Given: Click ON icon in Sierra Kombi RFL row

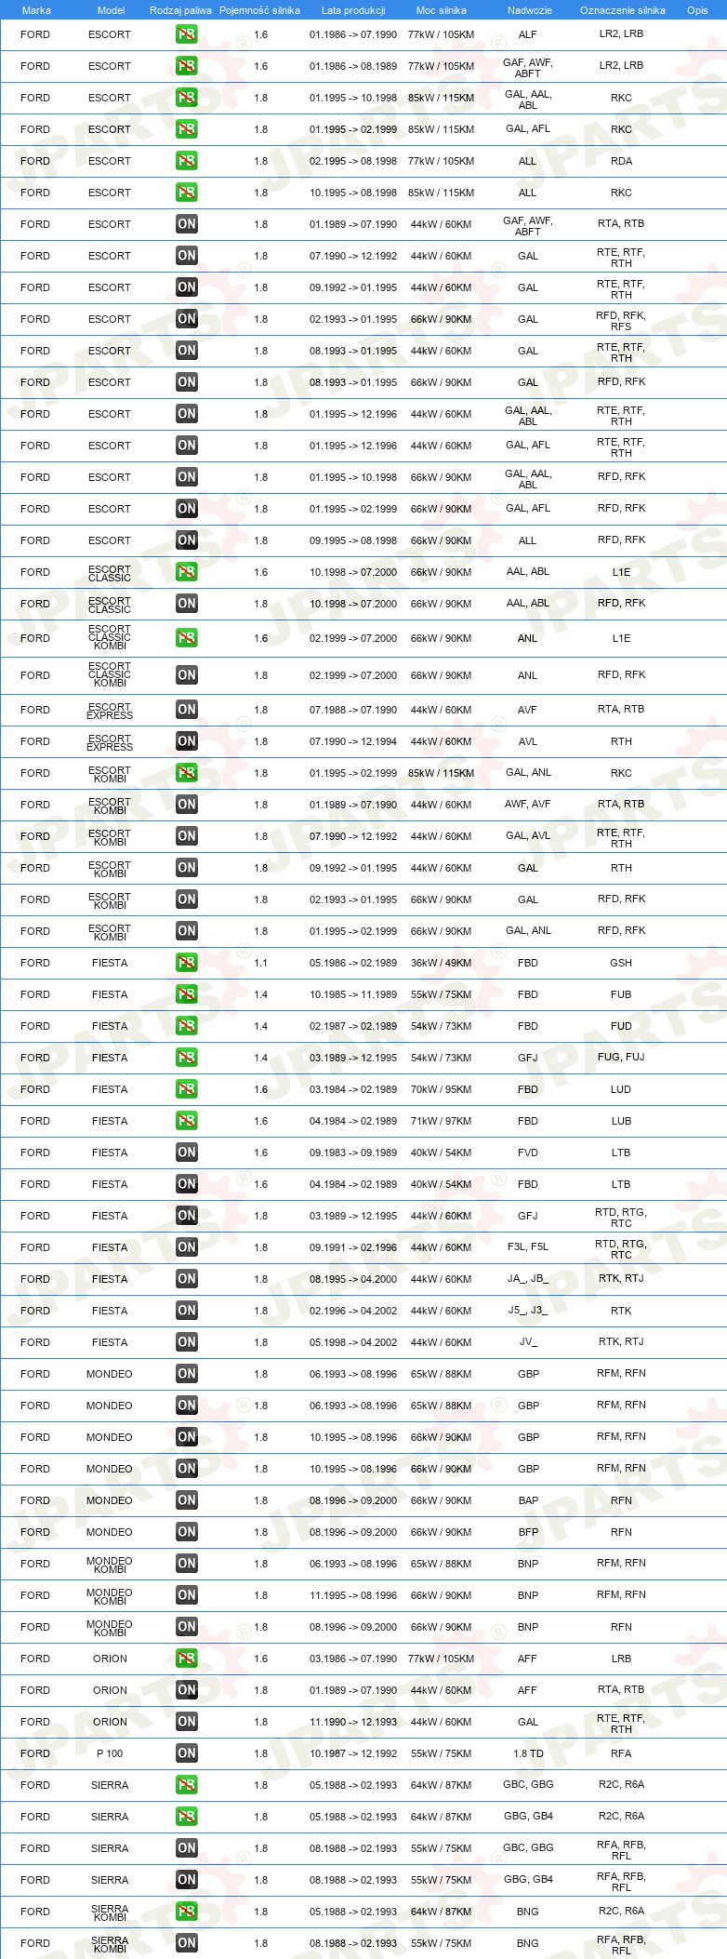Looking at the screenshot, I should pyautogui.click(x=186, y=1943).
